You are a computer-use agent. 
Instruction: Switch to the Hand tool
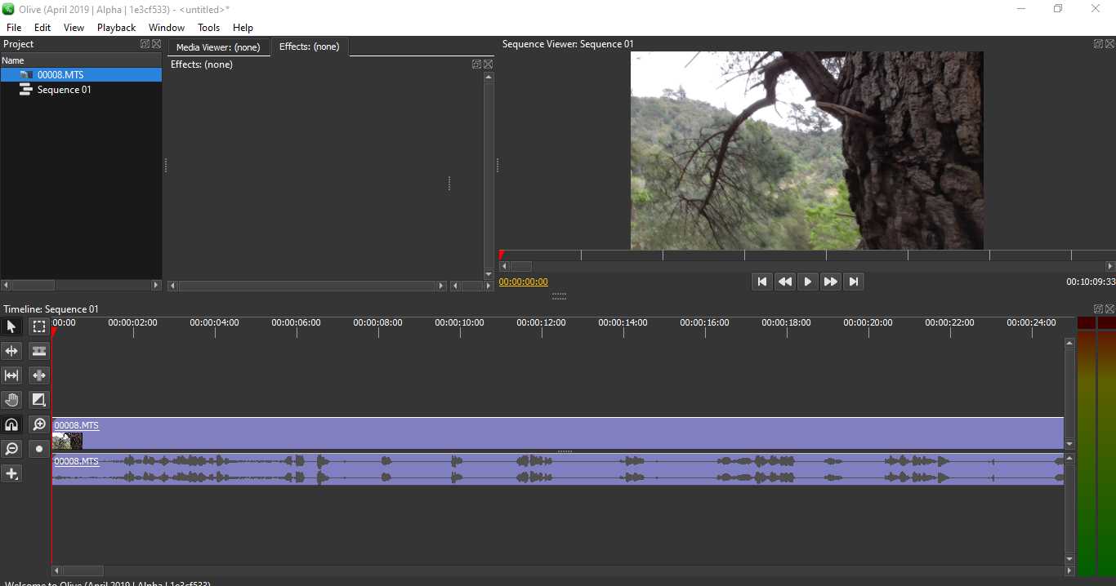11,400
